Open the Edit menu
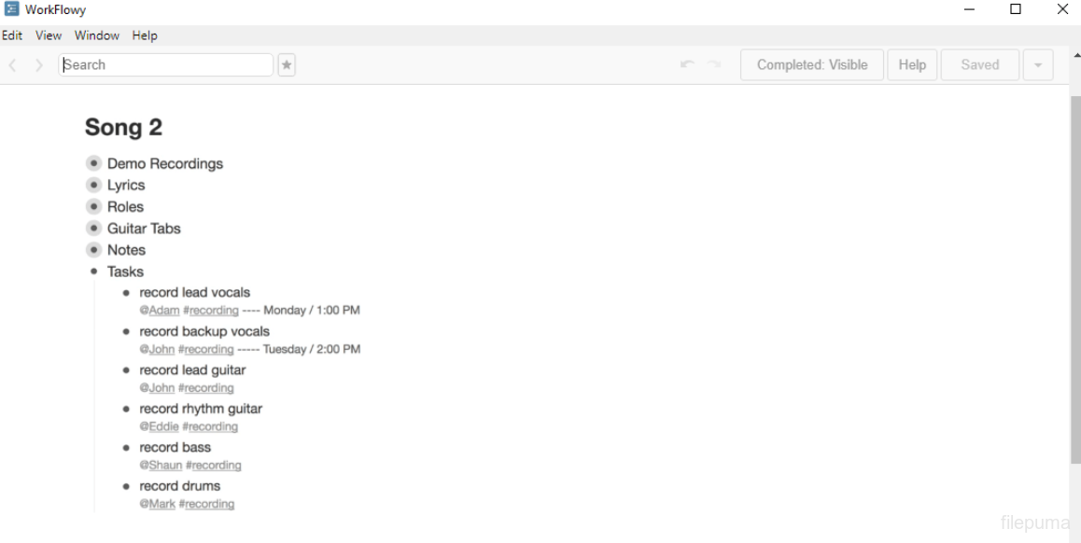 (12, 35)
